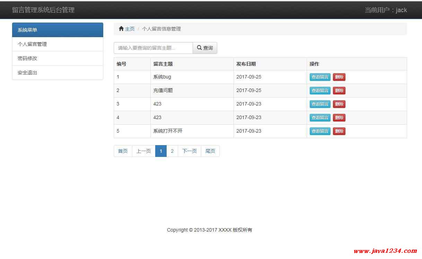This screenshot has height=259, width=422.
Task: View the 系统打开不开 message
Action: click(320, 131)
